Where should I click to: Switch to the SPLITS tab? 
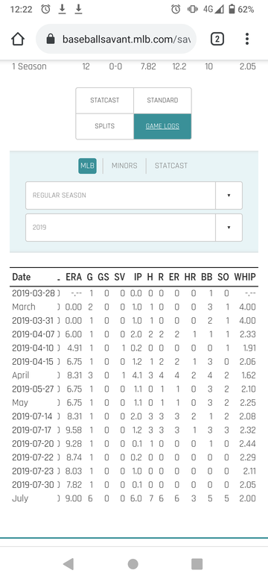coord(105,126)
